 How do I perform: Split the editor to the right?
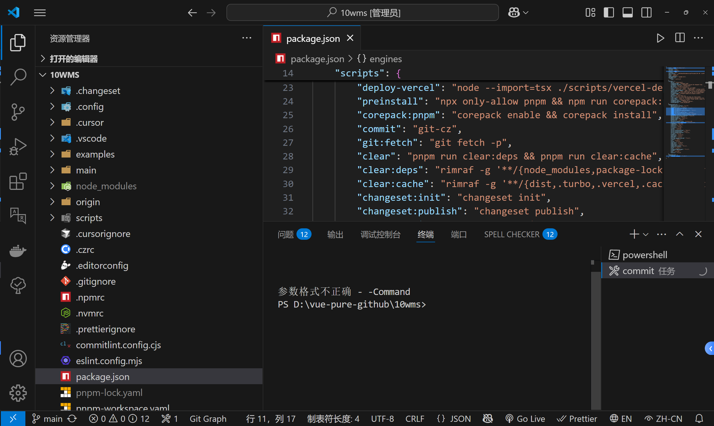tap(680, 38)
